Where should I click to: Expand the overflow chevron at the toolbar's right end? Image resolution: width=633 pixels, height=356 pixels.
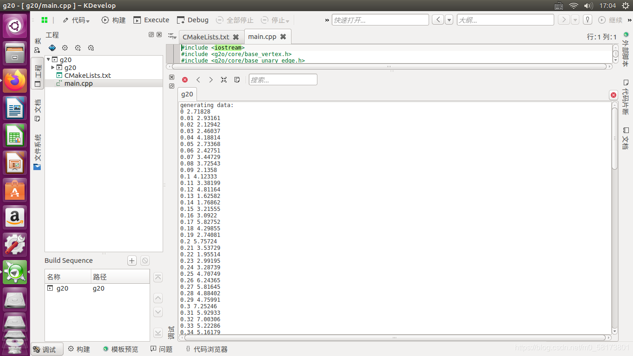629,20
